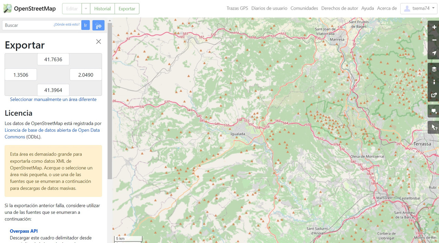
Task: Edit the west longitude field 1.3506
Action: [x=21, y=75]
